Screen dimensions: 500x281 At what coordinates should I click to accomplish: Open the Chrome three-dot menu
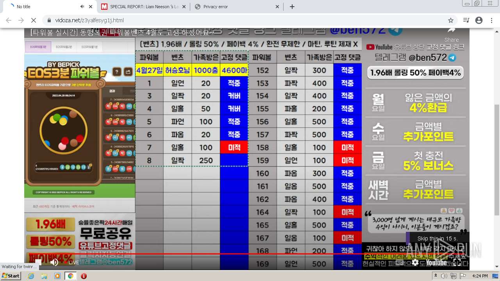491,20
